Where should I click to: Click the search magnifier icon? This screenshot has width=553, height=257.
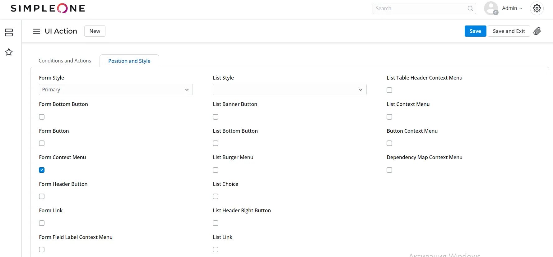[470, 8]
